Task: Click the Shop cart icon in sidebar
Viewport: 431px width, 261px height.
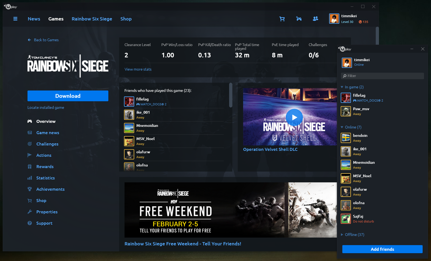Action: [30, 200]
